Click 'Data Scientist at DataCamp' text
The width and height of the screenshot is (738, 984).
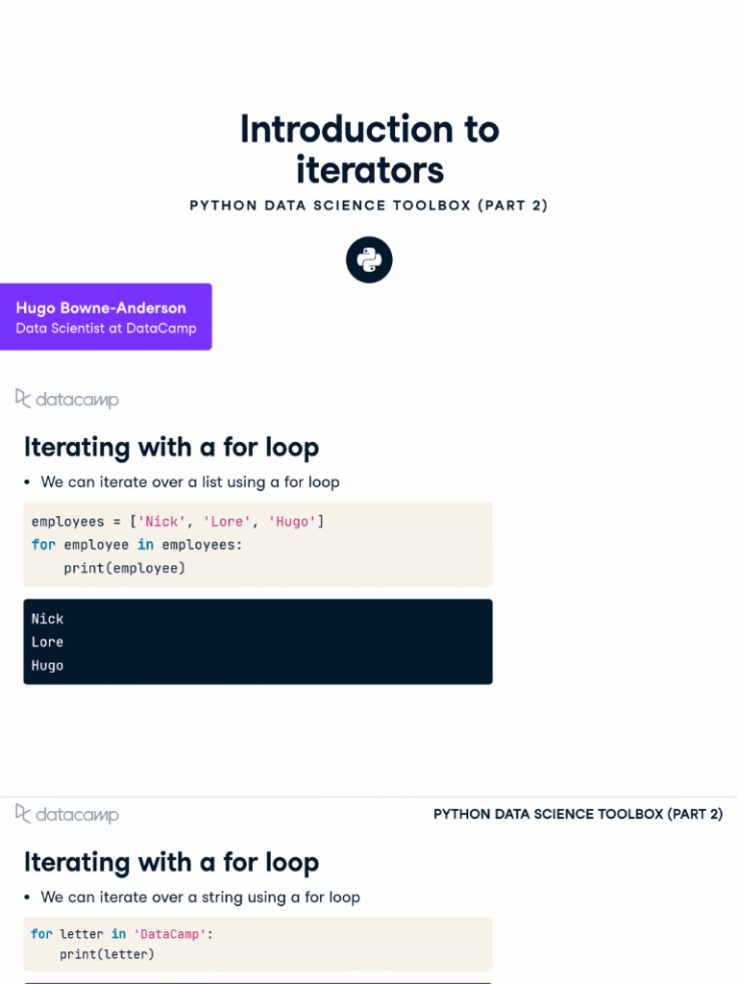(106, 329)
